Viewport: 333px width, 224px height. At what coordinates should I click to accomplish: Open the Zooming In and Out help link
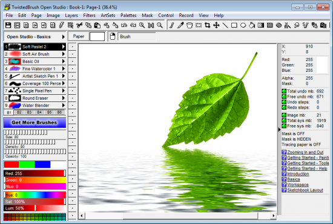[x=305, y=152]
